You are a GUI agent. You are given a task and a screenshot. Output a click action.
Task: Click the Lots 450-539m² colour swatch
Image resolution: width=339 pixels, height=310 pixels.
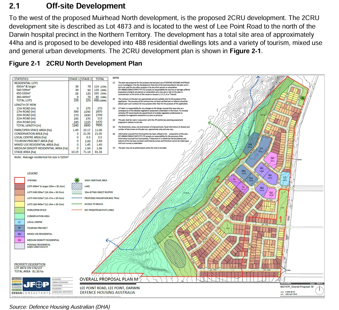pyautogui.click(x=19, y=198)
